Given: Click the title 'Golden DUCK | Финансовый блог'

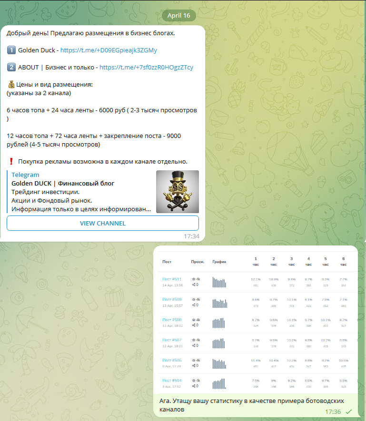Looking at the screenshot, I should tap(63, 183).
